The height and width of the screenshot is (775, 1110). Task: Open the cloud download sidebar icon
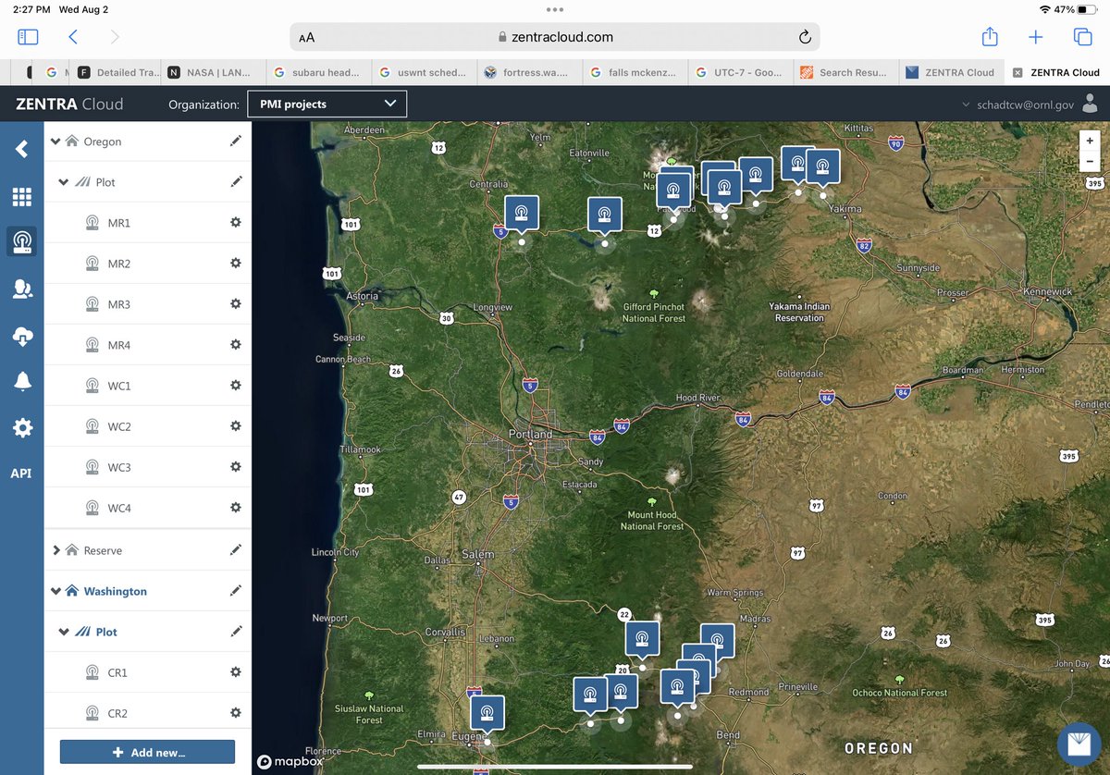(22, 337)
